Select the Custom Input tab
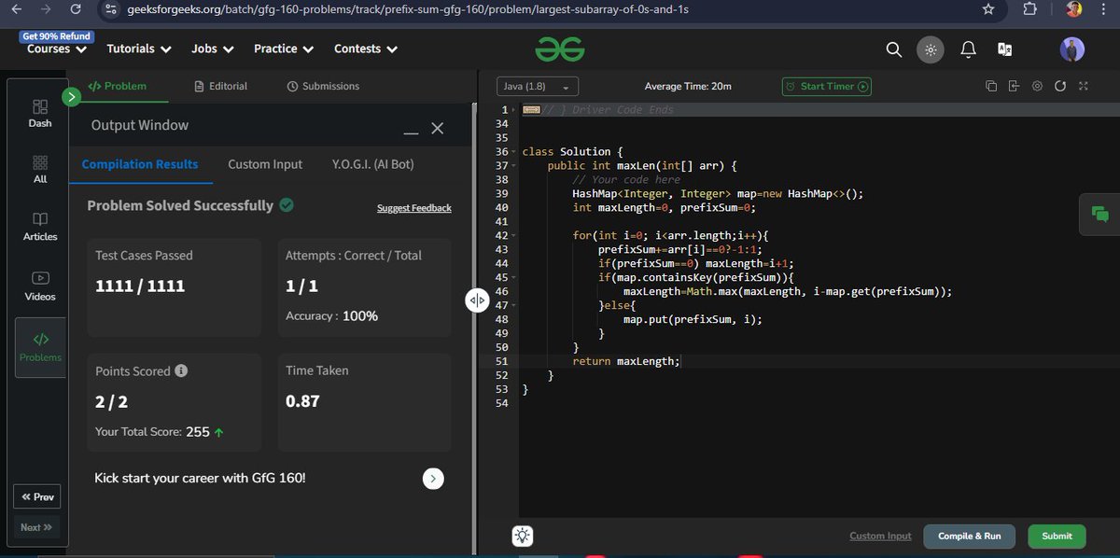1120x558 pixels. tap(265, 164)
